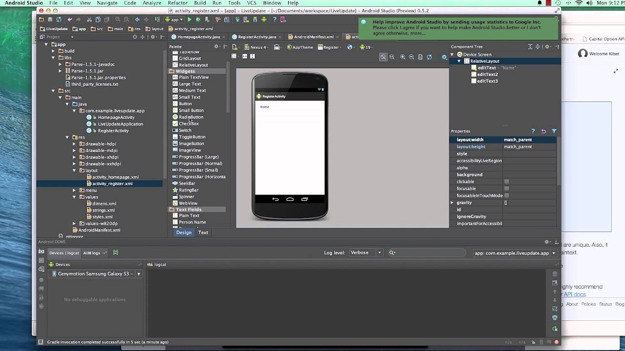The height and width of the screenshot is (351, 625).
Task: Click the Synchronize toolbar icon
Action: (59, 19)
